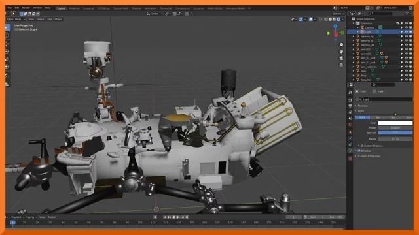Click the viewport zoom magnifier icon

(x=341, y=45)
